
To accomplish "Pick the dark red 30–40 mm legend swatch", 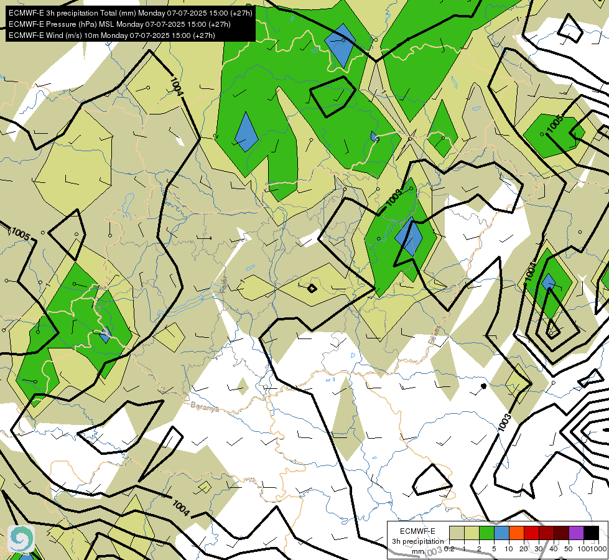I will tap(546, 533).
